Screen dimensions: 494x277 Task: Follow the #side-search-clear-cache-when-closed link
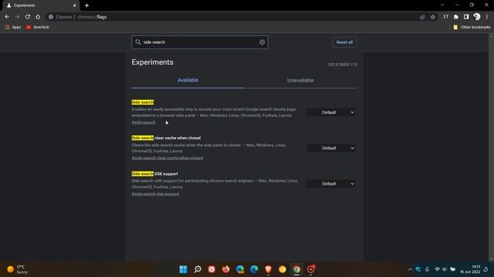(167, 158)
